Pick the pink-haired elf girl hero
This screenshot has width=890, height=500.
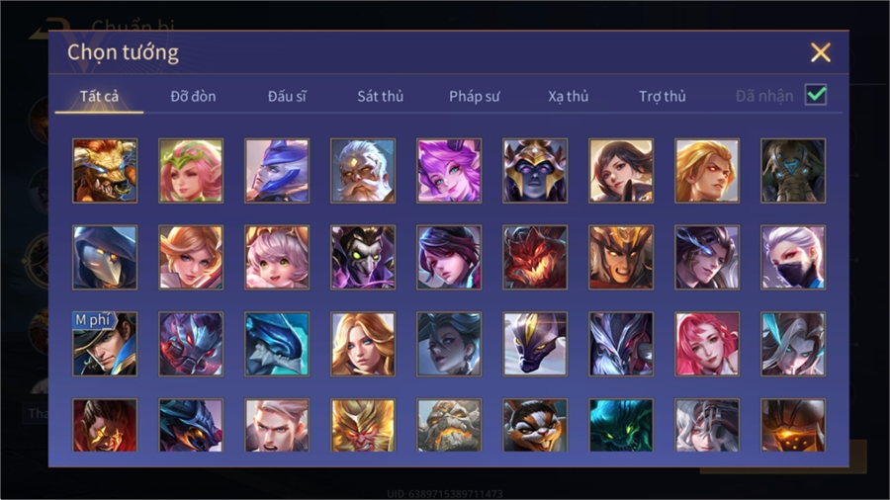191,171
